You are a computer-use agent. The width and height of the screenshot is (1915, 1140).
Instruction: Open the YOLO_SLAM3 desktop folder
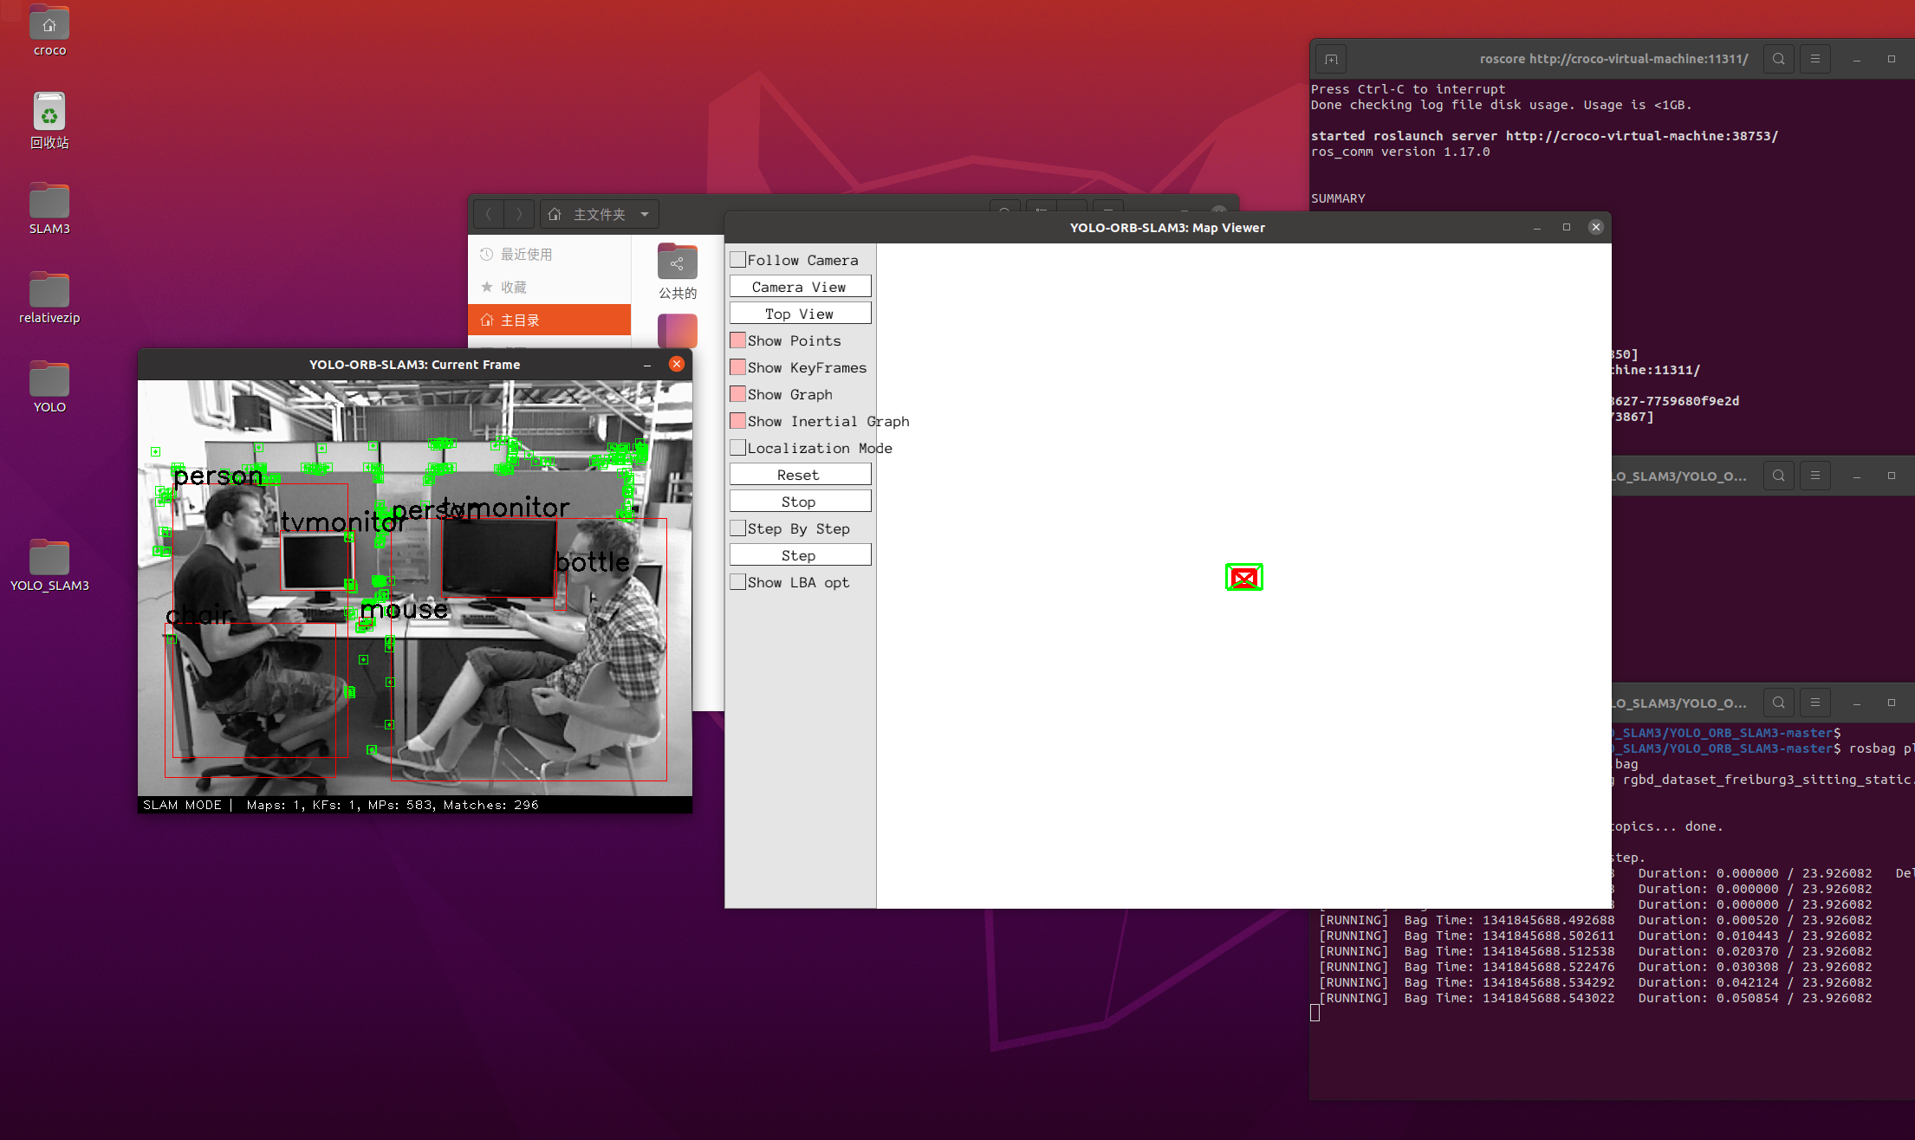pos(49,559)
